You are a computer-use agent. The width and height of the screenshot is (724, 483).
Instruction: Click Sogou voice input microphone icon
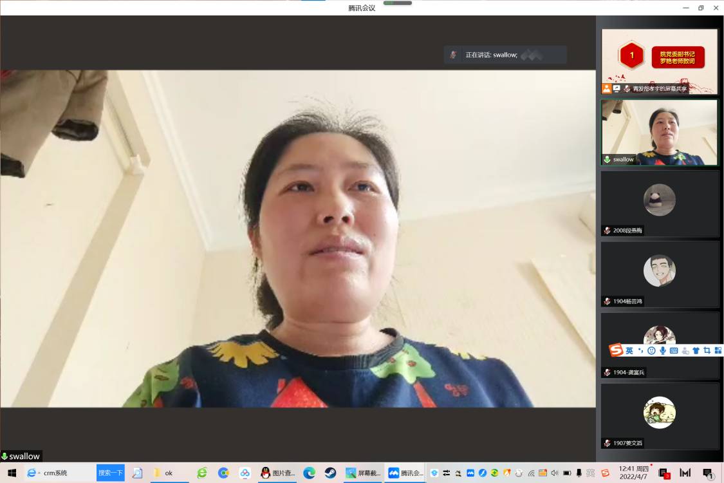pyautogui.click(x=663, y=350)
